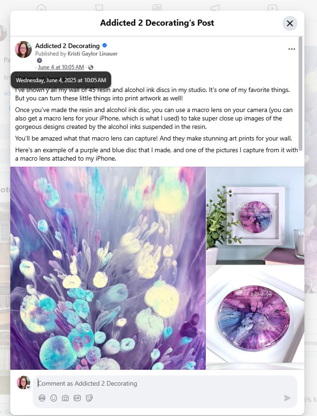Click the June 4 at 10:05 AM timestamp
Screen dimensions: 317x416
click(61, 67)
